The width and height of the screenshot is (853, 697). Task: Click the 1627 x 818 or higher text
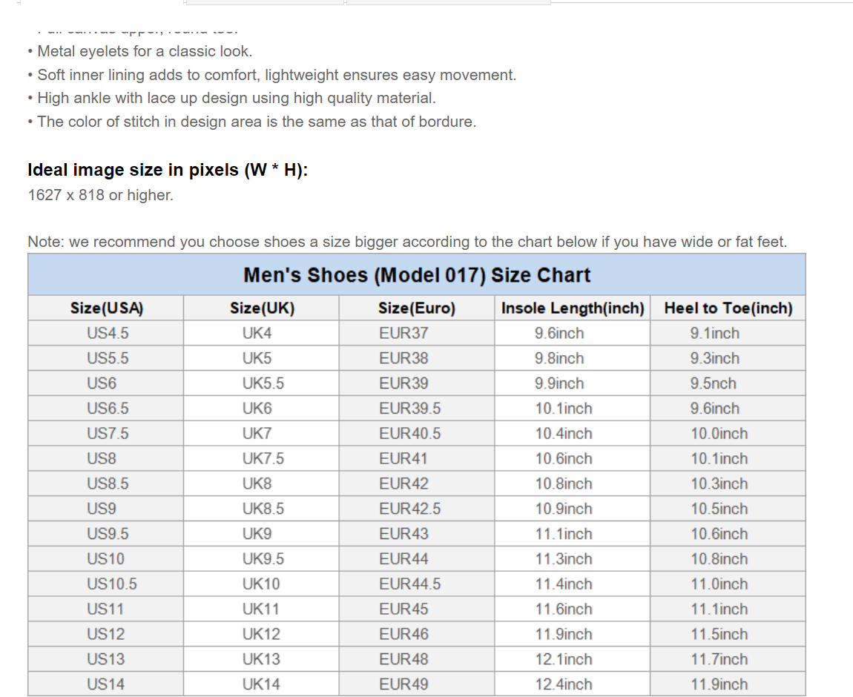[x=100, y=196]
